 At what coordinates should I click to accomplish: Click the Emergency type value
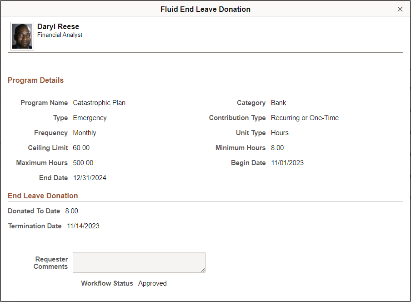coord(90,118)
